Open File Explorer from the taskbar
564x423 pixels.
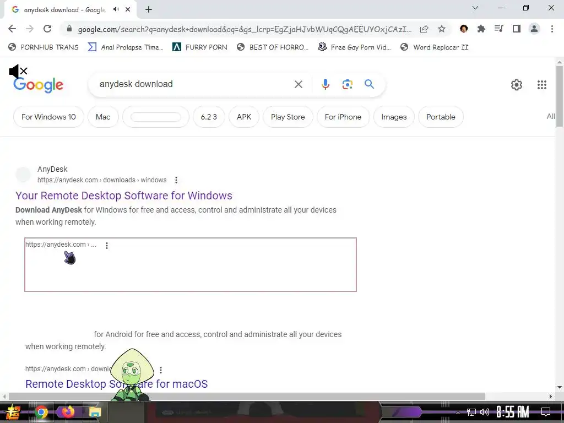point(95,412)
